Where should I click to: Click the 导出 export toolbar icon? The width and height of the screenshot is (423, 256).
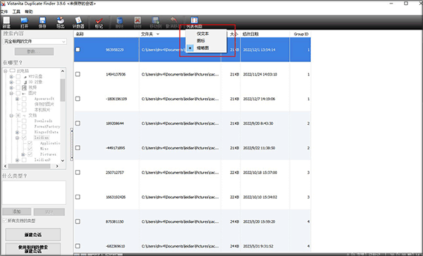point(61,20)
